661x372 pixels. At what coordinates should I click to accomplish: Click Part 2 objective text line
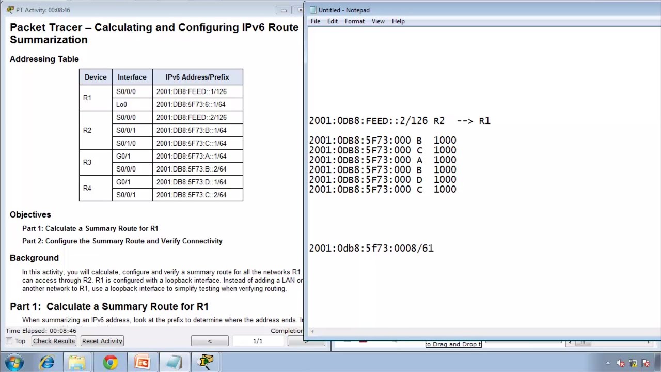pyautogui.click(x=122, y=241)
